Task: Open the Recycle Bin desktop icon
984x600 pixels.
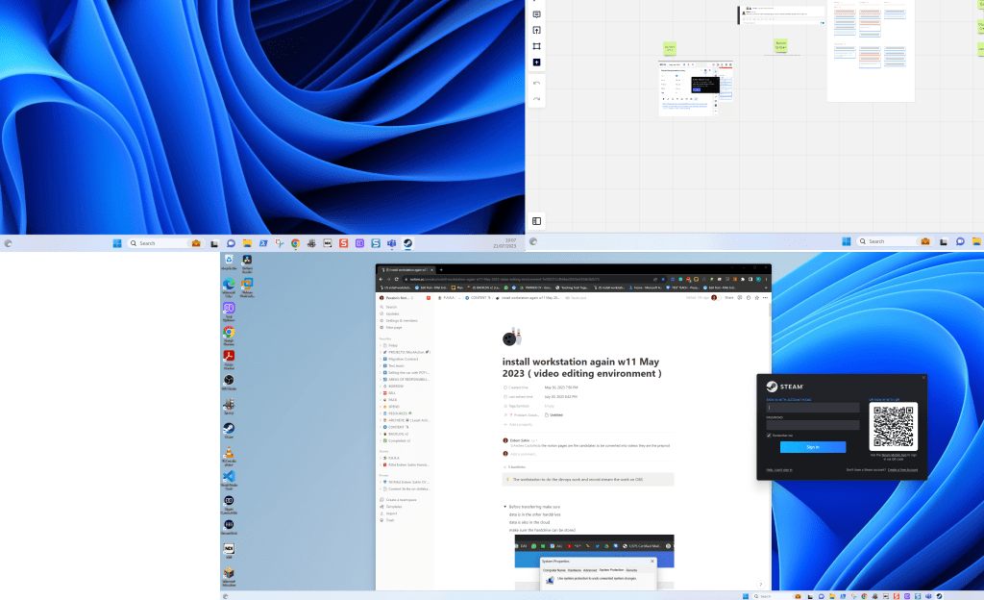Action: click(x=229, y=262)
